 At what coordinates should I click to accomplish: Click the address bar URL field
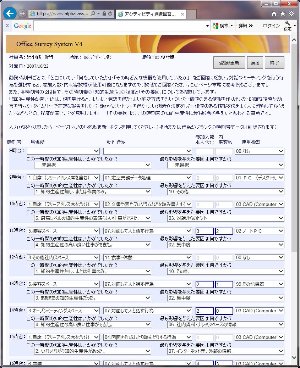(62, 13)
